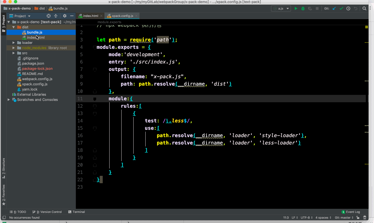Expand the src folder
The height and width of the screenshot is (223, 374).
[14, 53]
